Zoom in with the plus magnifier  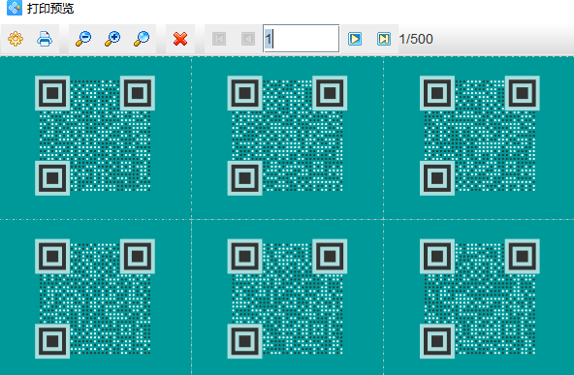[112, 39]
